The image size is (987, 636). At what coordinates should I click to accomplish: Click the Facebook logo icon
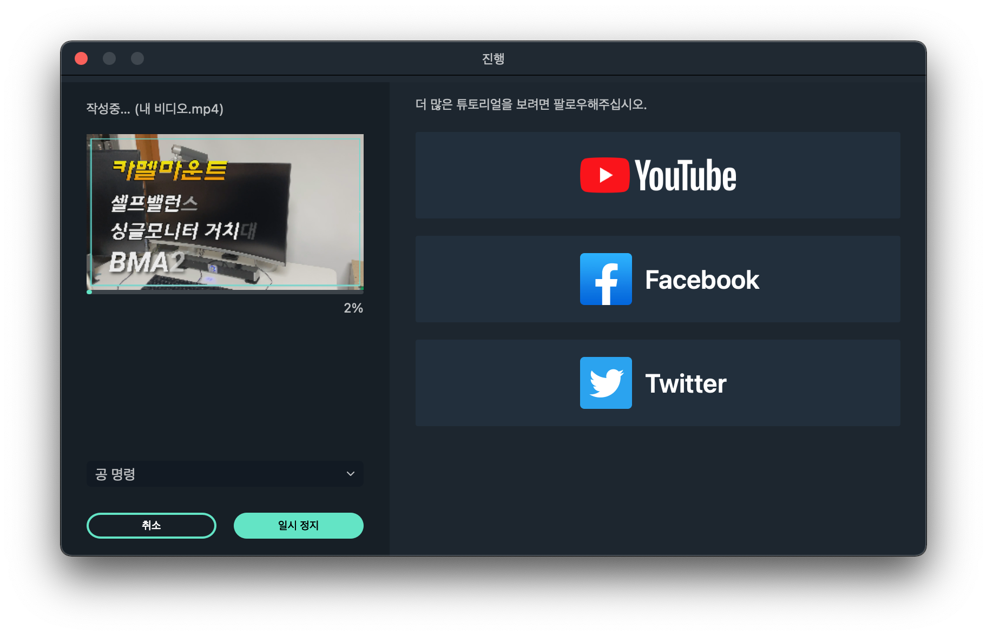606,279
